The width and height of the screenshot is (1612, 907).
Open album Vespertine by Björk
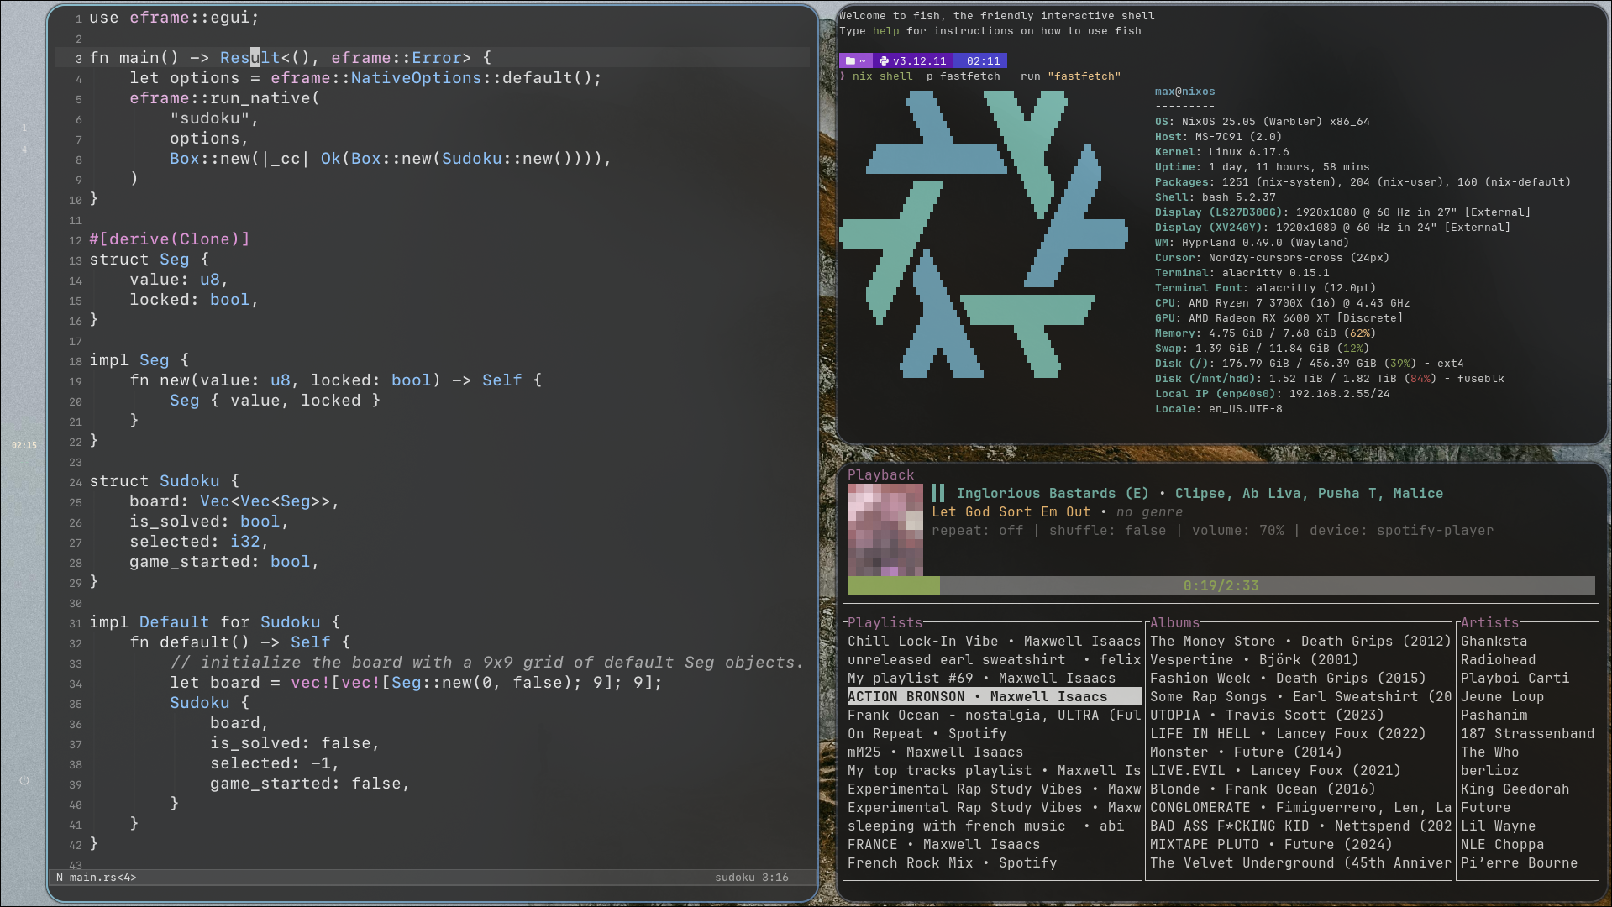point(1300,659)
